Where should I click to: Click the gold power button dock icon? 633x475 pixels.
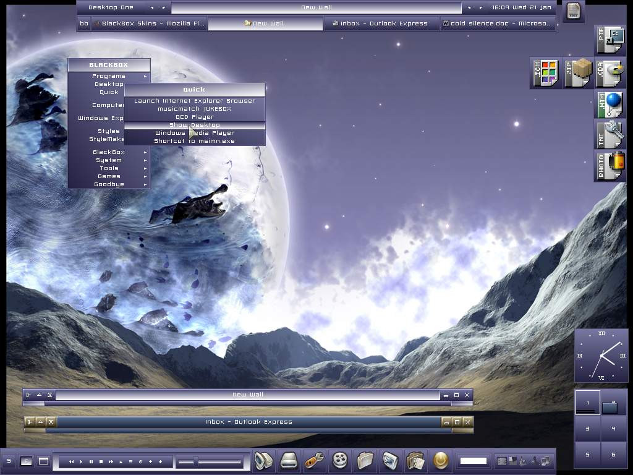(x=441, y=460)
